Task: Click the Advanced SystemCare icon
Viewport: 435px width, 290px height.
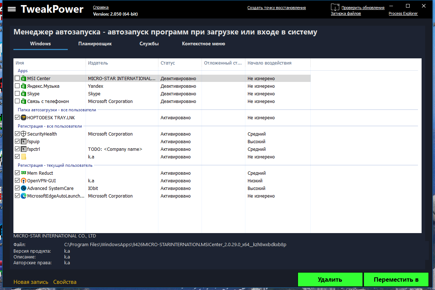Action: [24, 188]
